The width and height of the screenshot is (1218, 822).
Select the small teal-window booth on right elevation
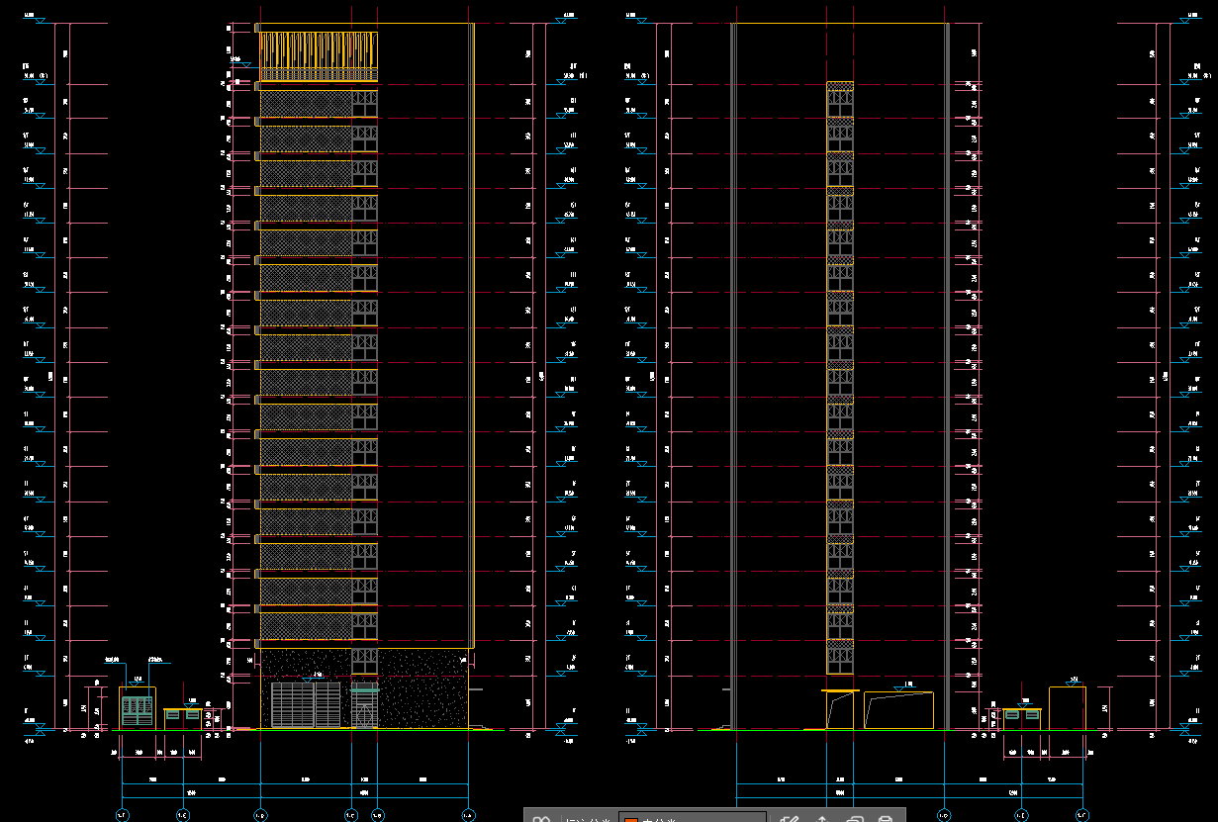pyautogui.click(x=1021, y=718)
